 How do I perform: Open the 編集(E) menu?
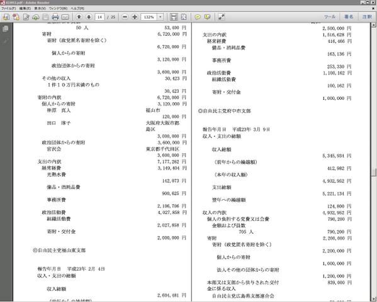pyautogui.click(x=25, y=8)
